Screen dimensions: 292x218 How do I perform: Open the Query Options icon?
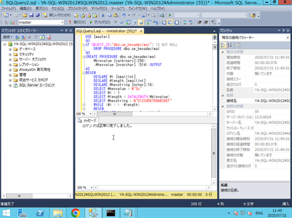[x=135, y=22]
